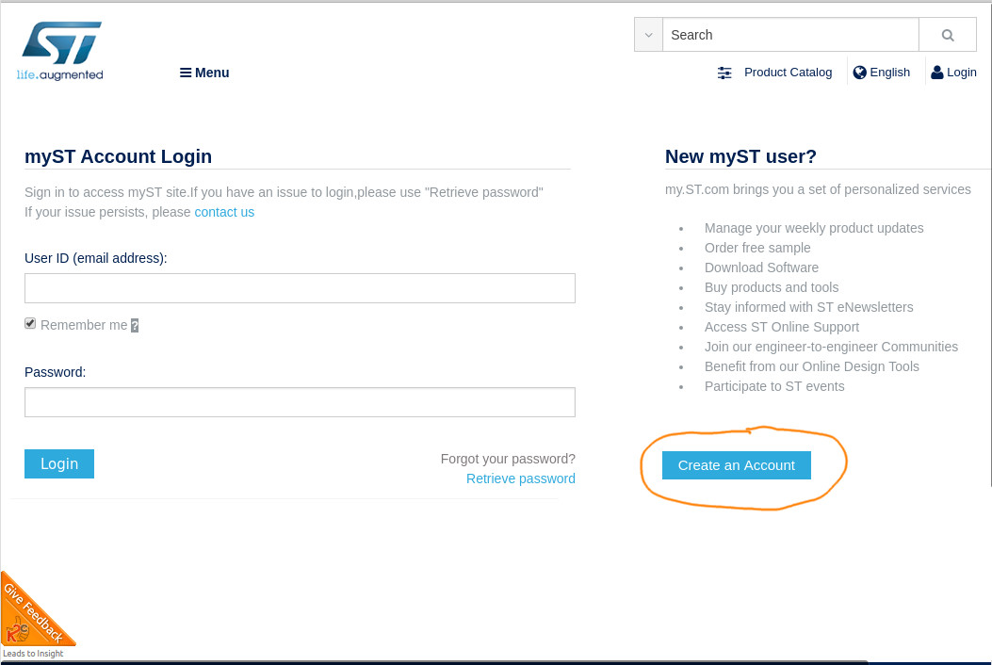The image size is (992, 665).
Task: Click the Remember me help question icon
Action: 134,325
